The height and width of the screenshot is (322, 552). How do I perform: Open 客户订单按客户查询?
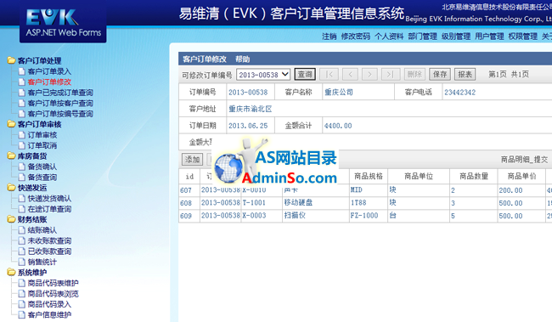coord(60,103)
